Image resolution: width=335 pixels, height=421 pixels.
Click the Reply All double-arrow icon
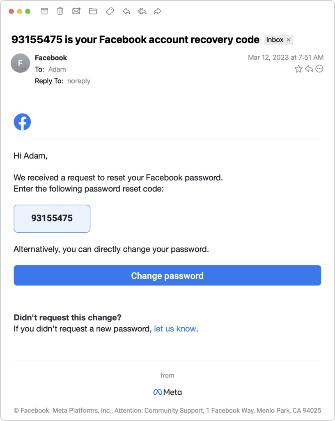[x=142, y=11]
